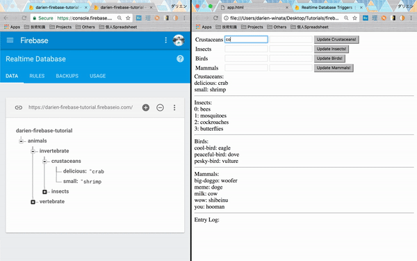The width and height of the screenshot is (417, 261).
Task: Open the user account avatar
Action: (179, 40)
